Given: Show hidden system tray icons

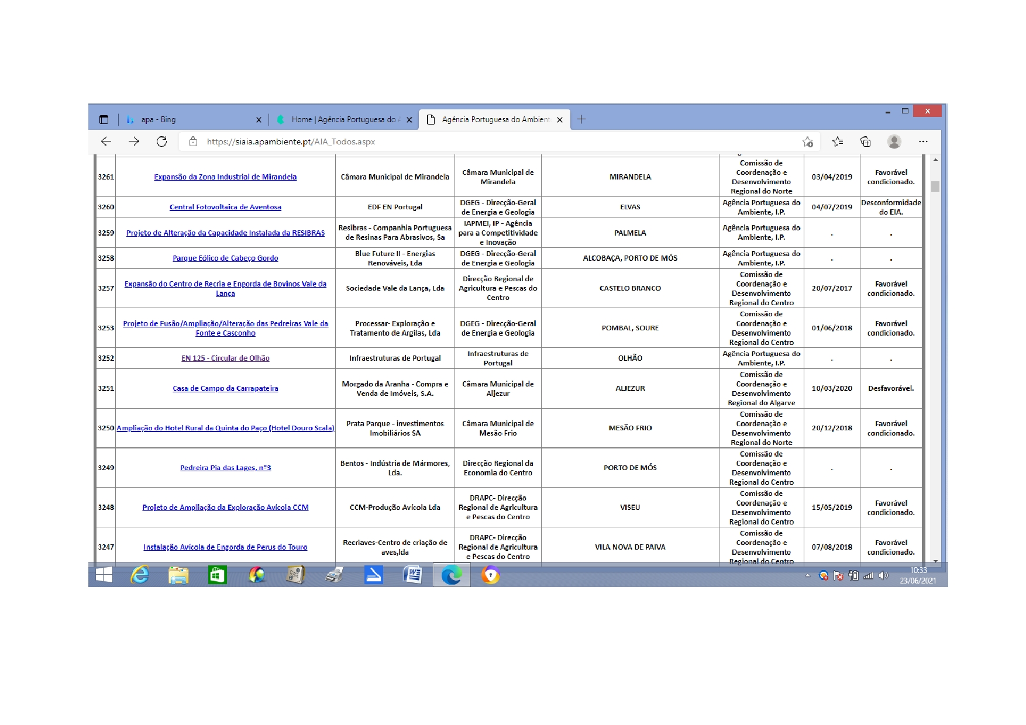Looking at the screenshot, I should pos(808,576).
